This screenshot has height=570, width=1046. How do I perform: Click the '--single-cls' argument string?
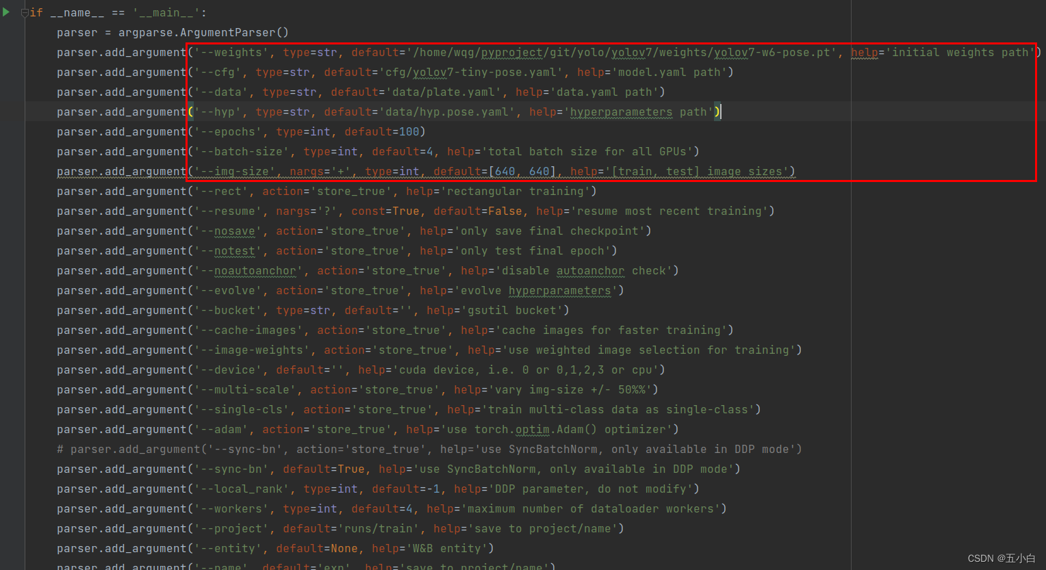coord(242,410)
